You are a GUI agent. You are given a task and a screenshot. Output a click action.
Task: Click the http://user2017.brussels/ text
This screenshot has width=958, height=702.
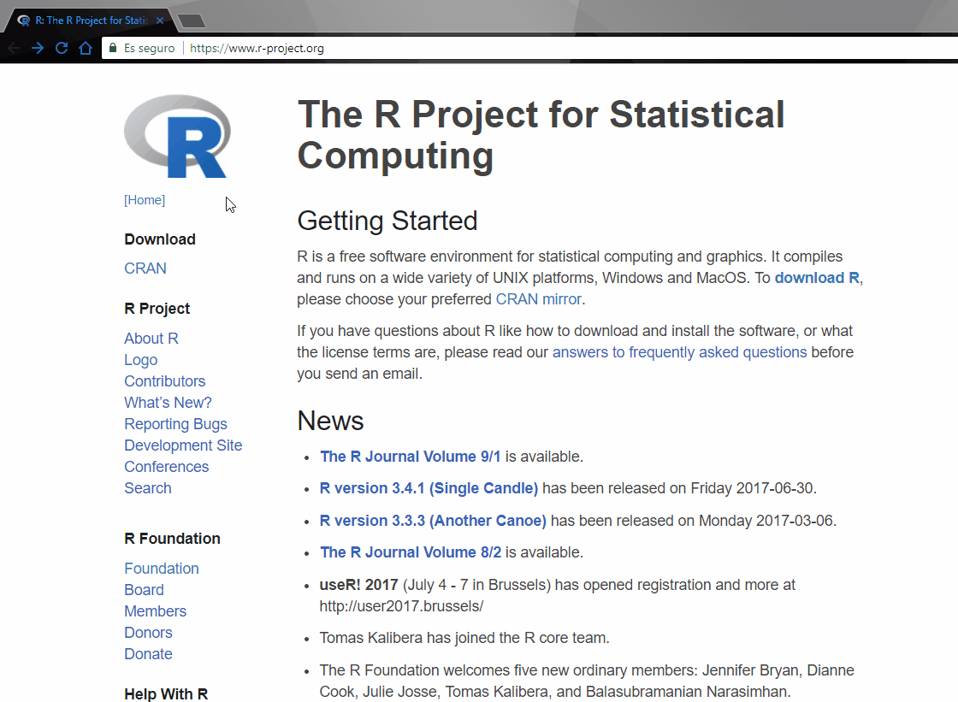(401, 606)
